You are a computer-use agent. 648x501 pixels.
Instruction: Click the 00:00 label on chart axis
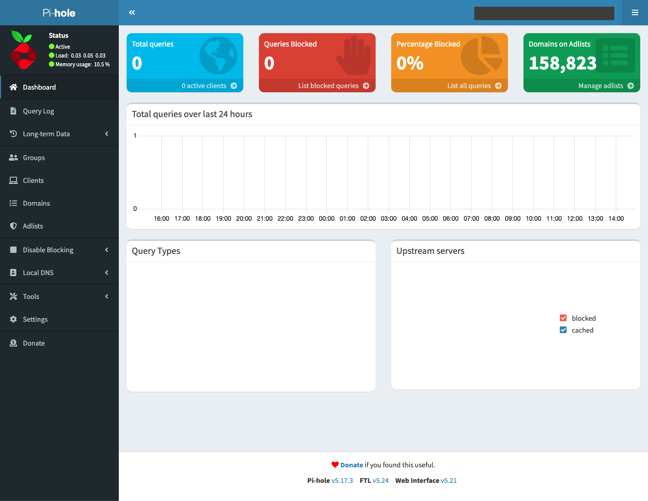coord(327,219)
